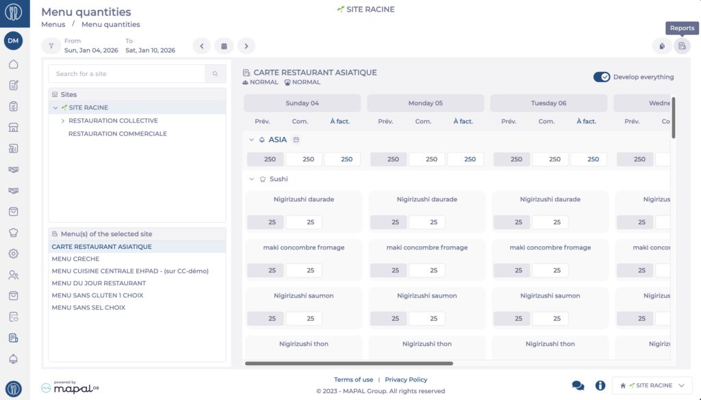701x400 pixels.
Task: Open the SITE RACINE footer dropdown
Action: [x=652, y=385]
